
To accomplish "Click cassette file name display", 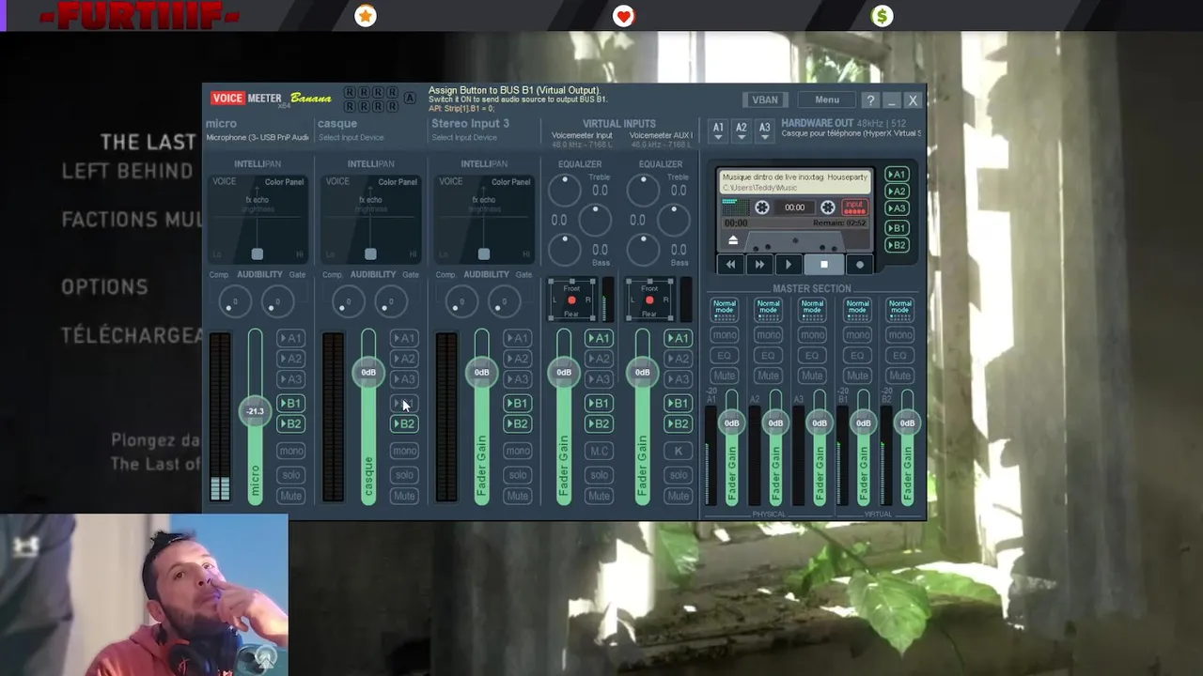I will pyautogui.click(x=795, y=182).
